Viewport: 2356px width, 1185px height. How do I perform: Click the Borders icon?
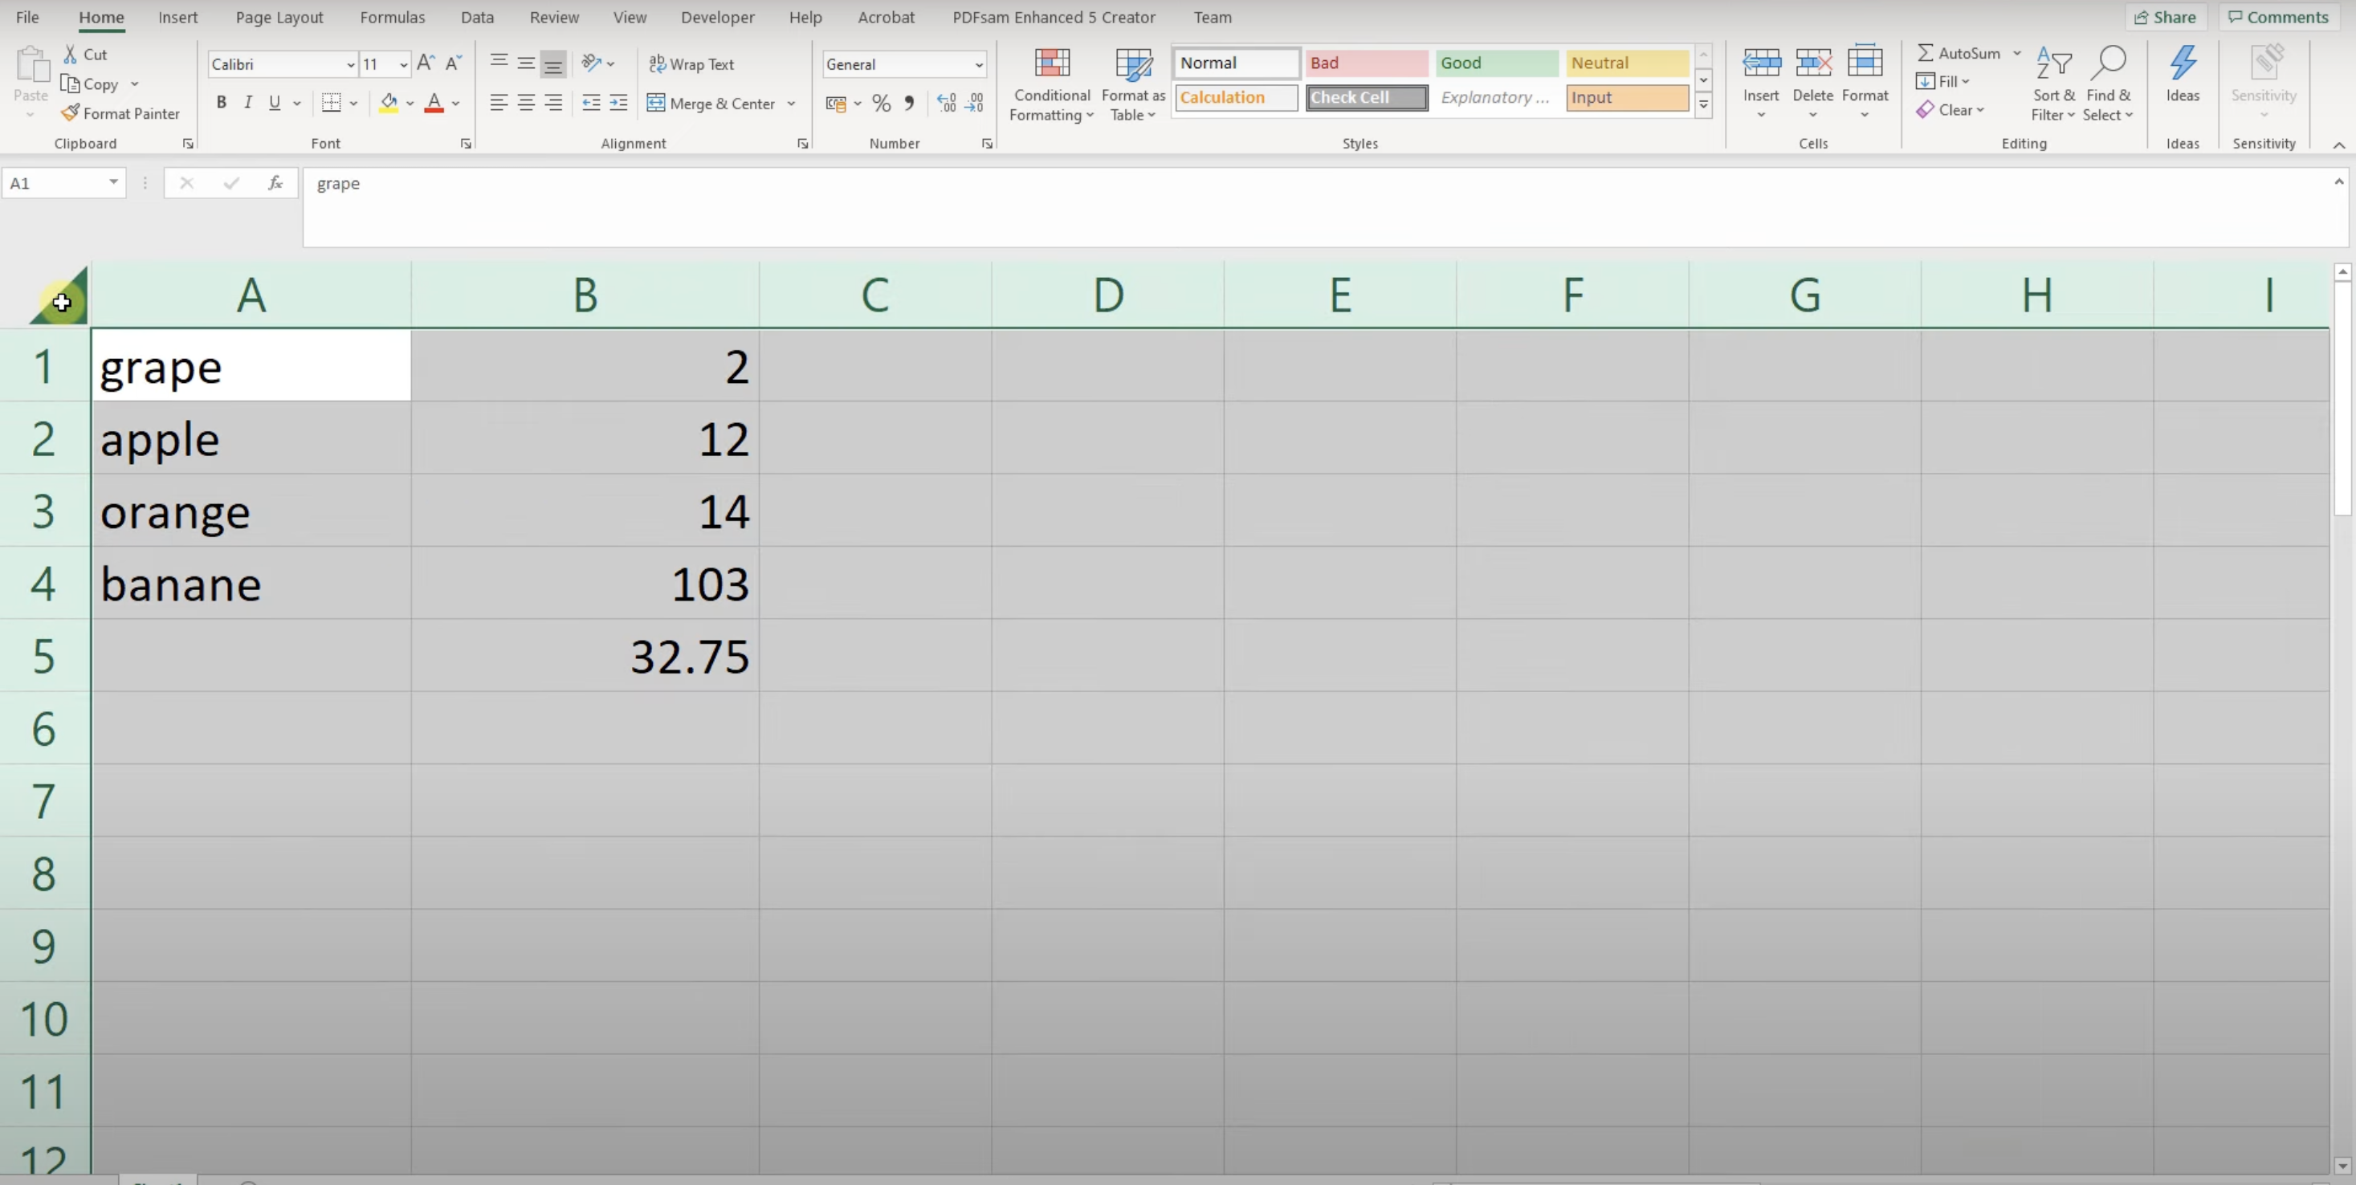[331, 103]
